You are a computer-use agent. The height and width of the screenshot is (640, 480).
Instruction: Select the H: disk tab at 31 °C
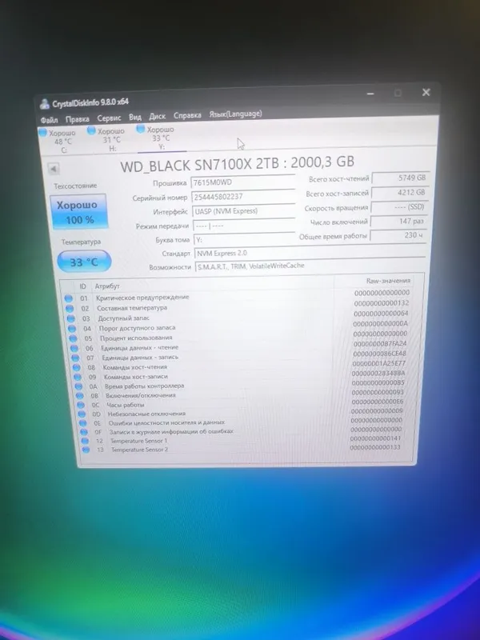point(106,139)
